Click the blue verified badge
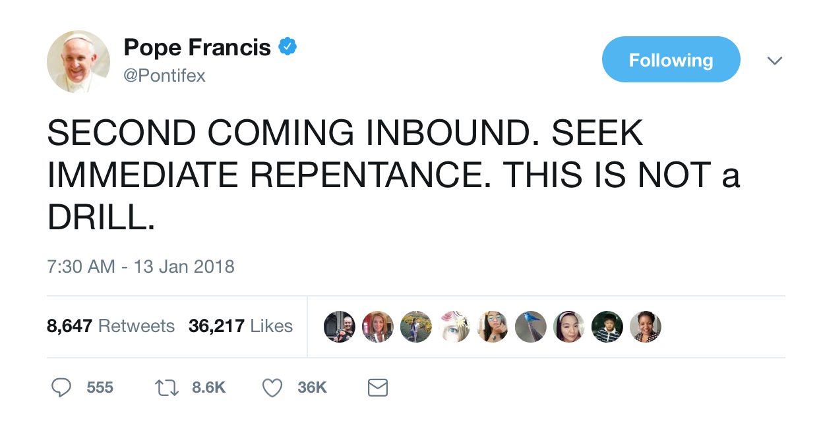The width and height of the screenshot is (823, 423). (x=287, y=47)
